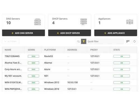Click the Route53 platform cell
The image size is (140, 105).
[x=48, y=56]
